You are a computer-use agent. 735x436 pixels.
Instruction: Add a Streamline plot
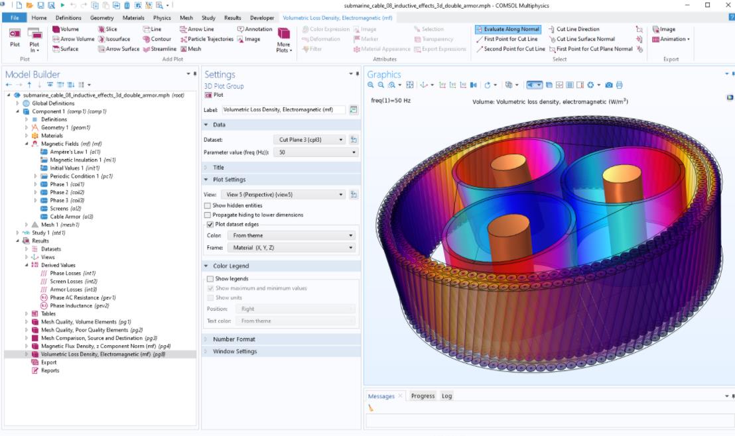pyautogui.click(x=160, y=49)
